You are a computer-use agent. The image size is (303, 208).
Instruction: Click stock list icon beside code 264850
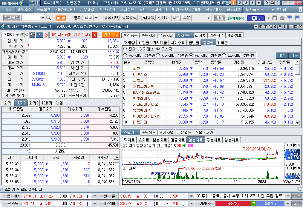(x=22, y=35)
